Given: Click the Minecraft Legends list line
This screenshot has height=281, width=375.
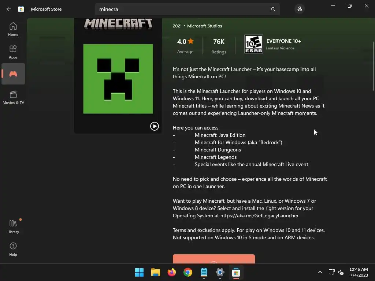Looking at the screenshot, I should point(215,157).
